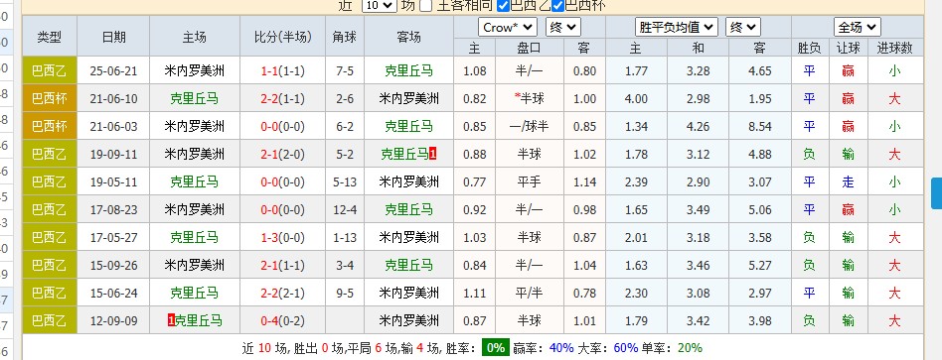
Task: Click handicap 平手 in 19-05-11 row
Action: pyautogui.click(x=530, y=181)
